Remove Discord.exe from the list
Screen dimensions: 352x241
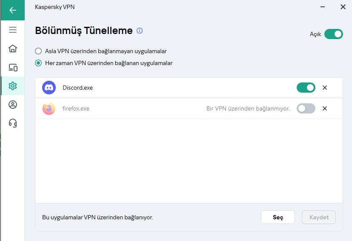click(x=325, y=88)
